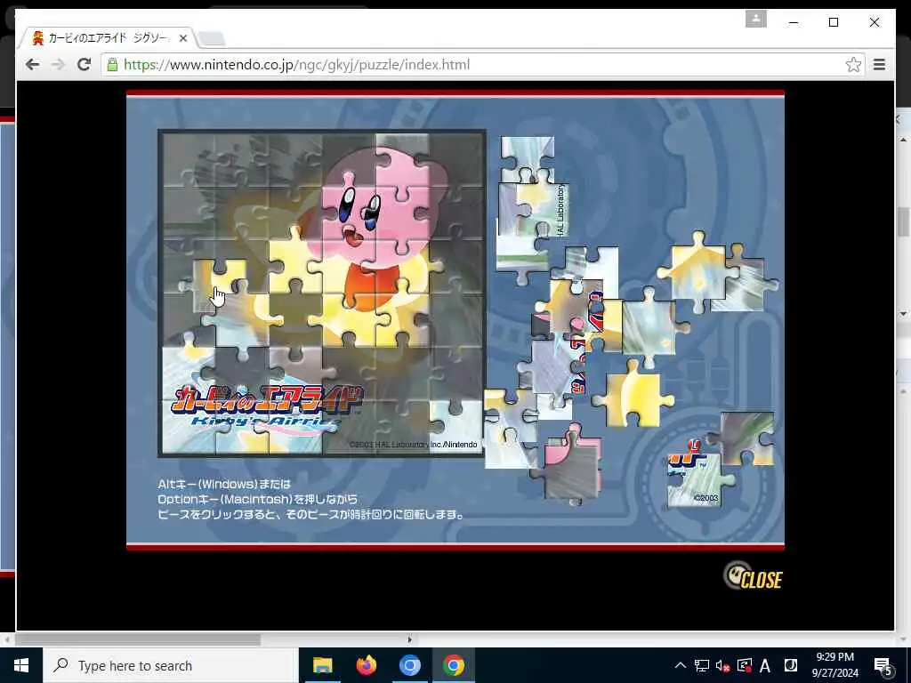Switch to Google Chrome on the taskbar
Viewport: 911px width, 683px height.
(x=453, y=665)
